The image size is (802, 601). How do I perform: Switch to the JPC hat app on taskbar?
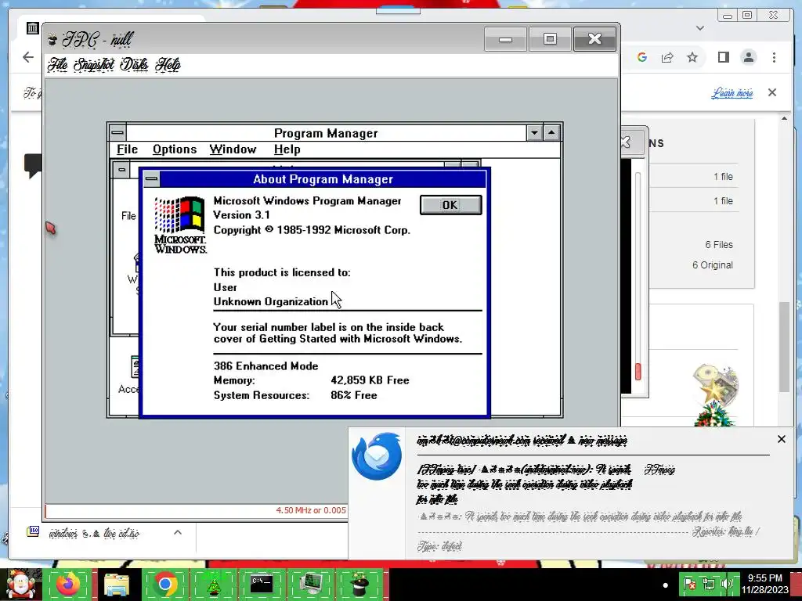(x=359, y=584)
